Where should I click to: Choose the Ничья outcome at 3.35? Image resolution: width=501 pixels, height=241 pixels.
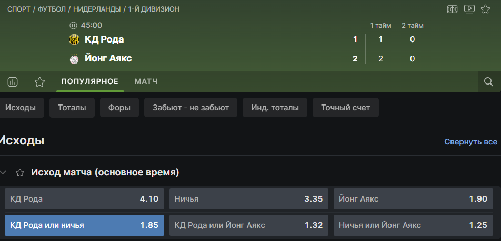pos(249,199)
